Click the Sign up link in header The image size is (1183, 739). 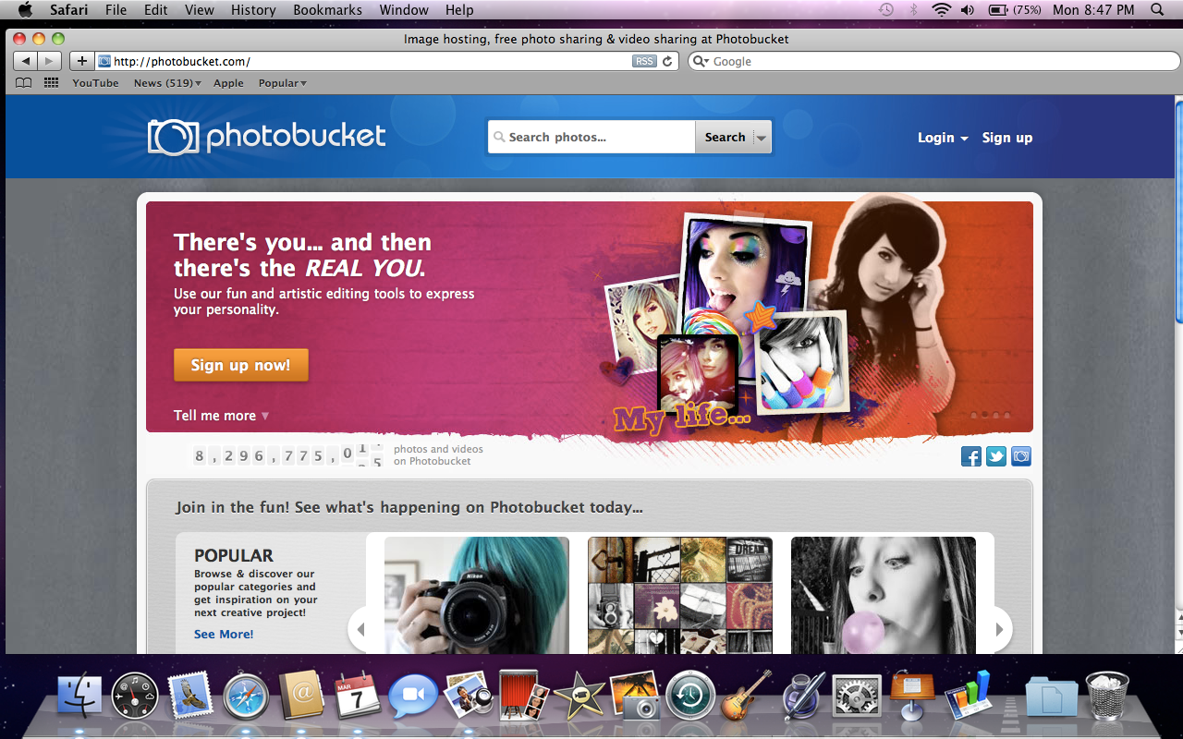click(x=1007, y=138)
